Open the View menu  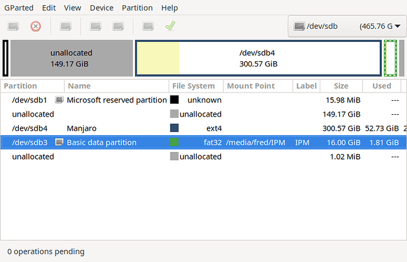(73, 8)
